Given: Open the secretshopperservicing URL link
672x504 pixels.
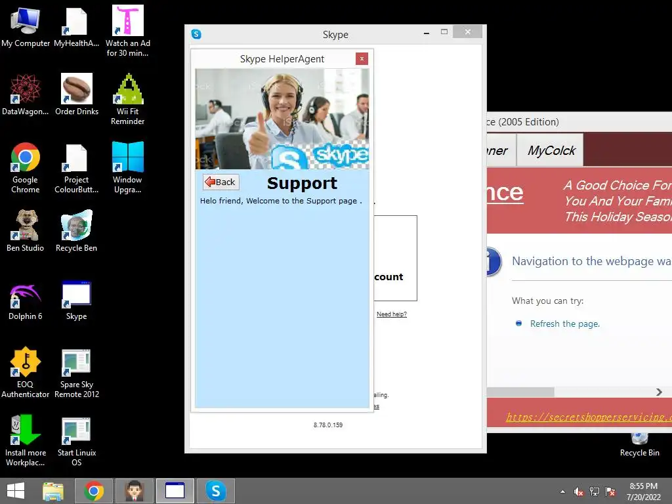Looking at the screenshot, I should pos(589,417).
